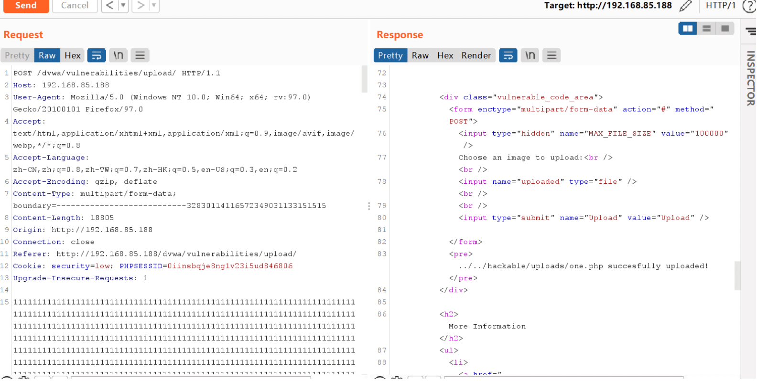Toggle non-printable characters in Request panel
Screen dimensions: 757x381
(118, 55)
